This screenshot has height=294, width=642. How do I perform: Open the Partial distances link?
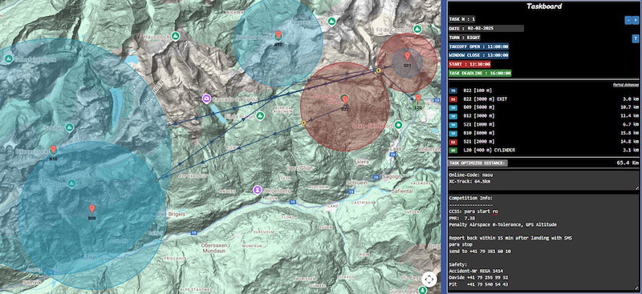(626, 85)
